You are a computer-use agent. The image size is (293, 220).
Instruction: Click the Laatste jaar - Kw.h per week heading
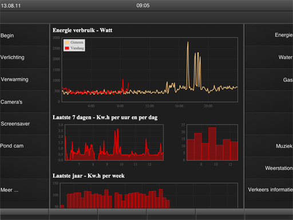coord(89,176)
